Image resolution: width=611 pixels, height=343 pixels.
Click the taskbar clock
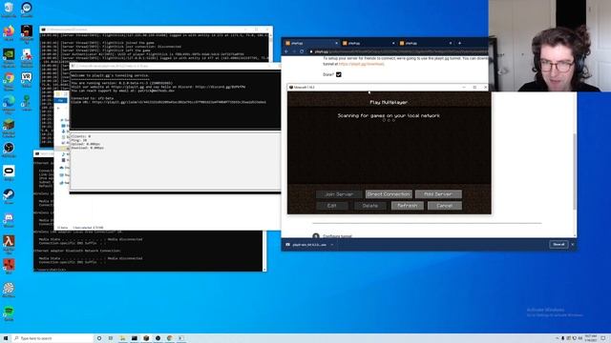[x=591, y=338]
